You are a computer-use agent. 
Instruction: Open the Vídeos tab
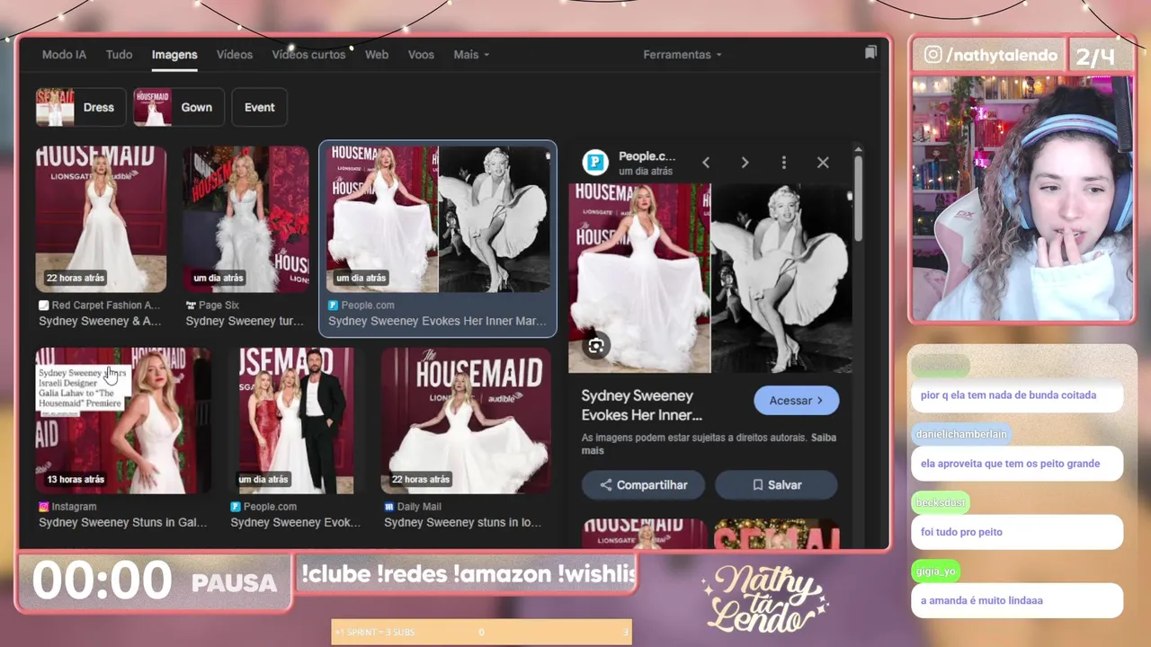[235, 55]
